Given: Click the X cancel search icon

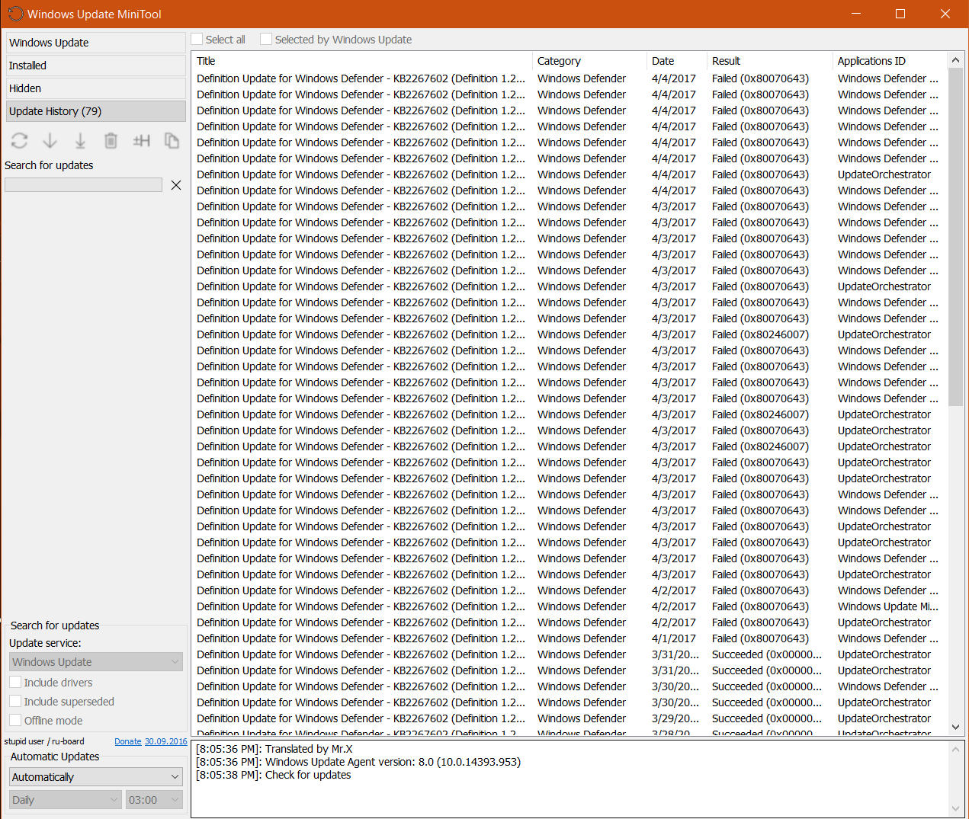Looking at the screenshot, I should click(x=176, y=185).
